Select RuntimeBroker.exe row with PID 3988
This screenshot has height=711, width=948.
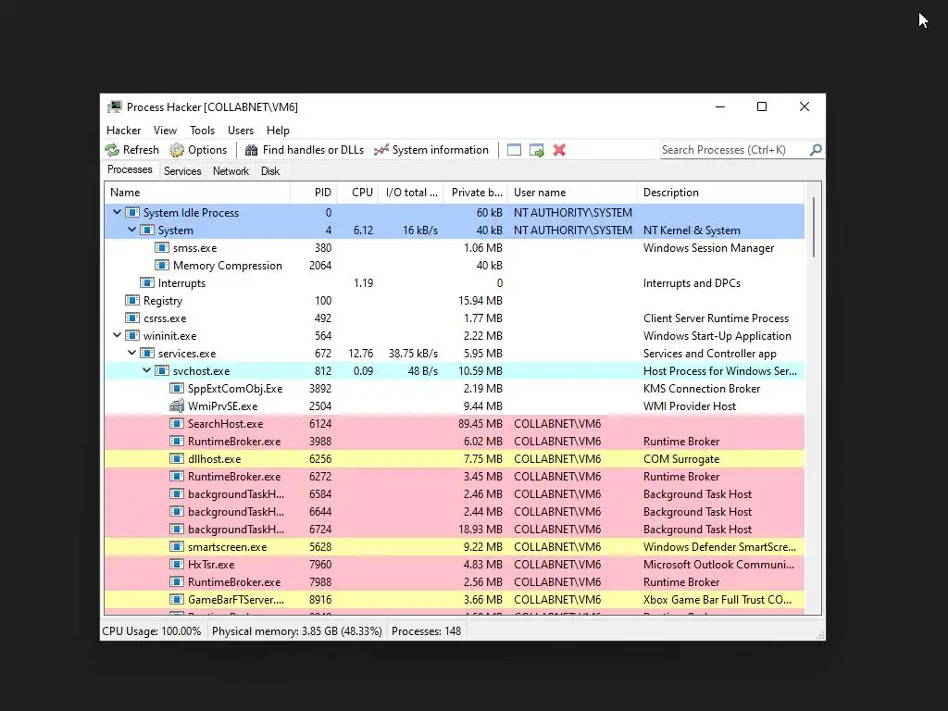pyautogui.click(x=454, y=442)
